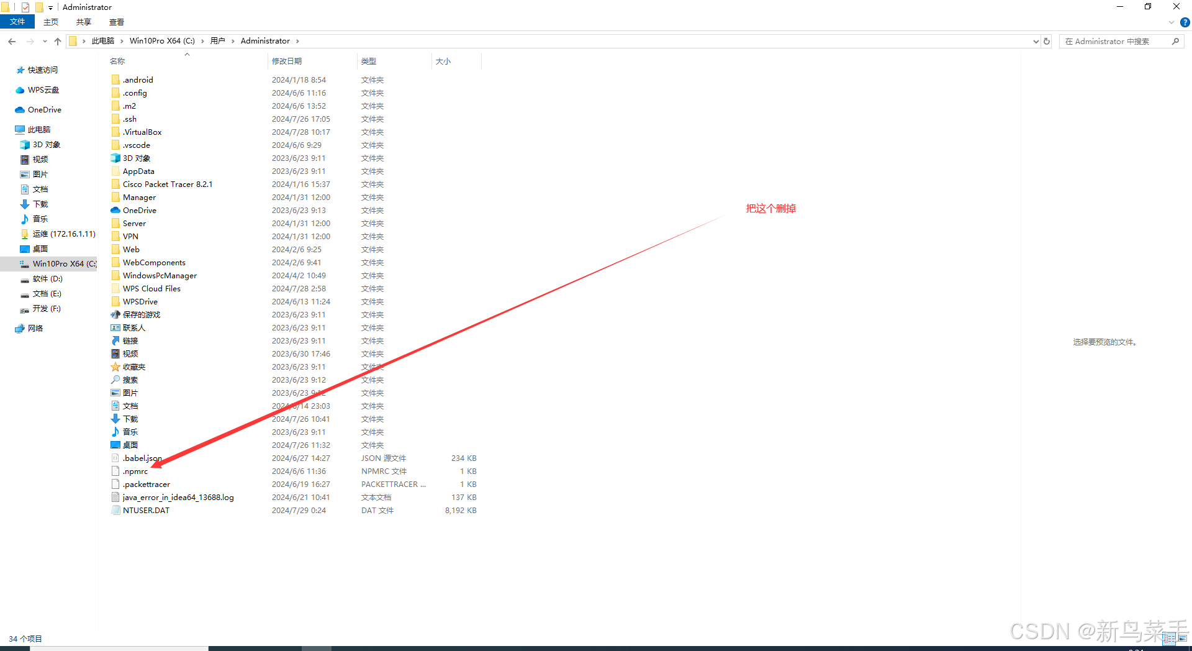Open the address bar history dropdown
The width and height of the screenshot is (1192, 651).
click(x=1036, y=41)
